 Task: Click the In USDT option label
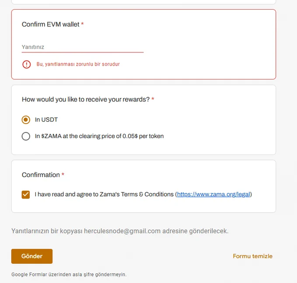point(46,120)
